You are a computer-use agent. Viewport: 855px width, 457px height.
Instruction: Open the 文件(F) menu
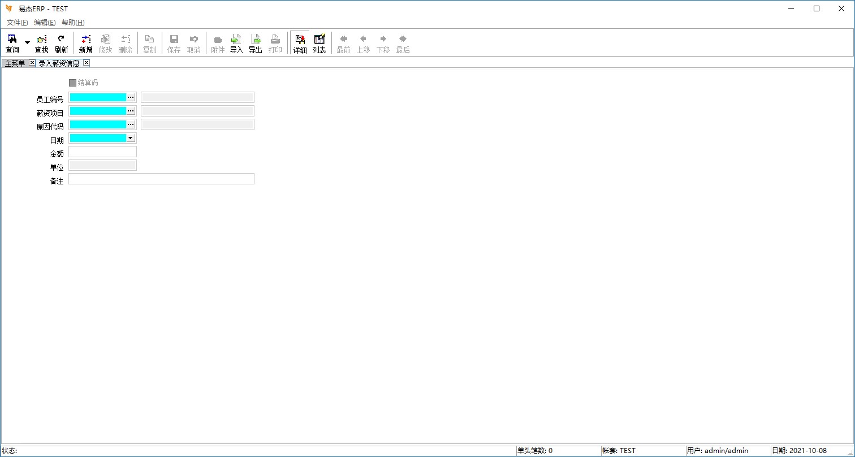[17, 23]
